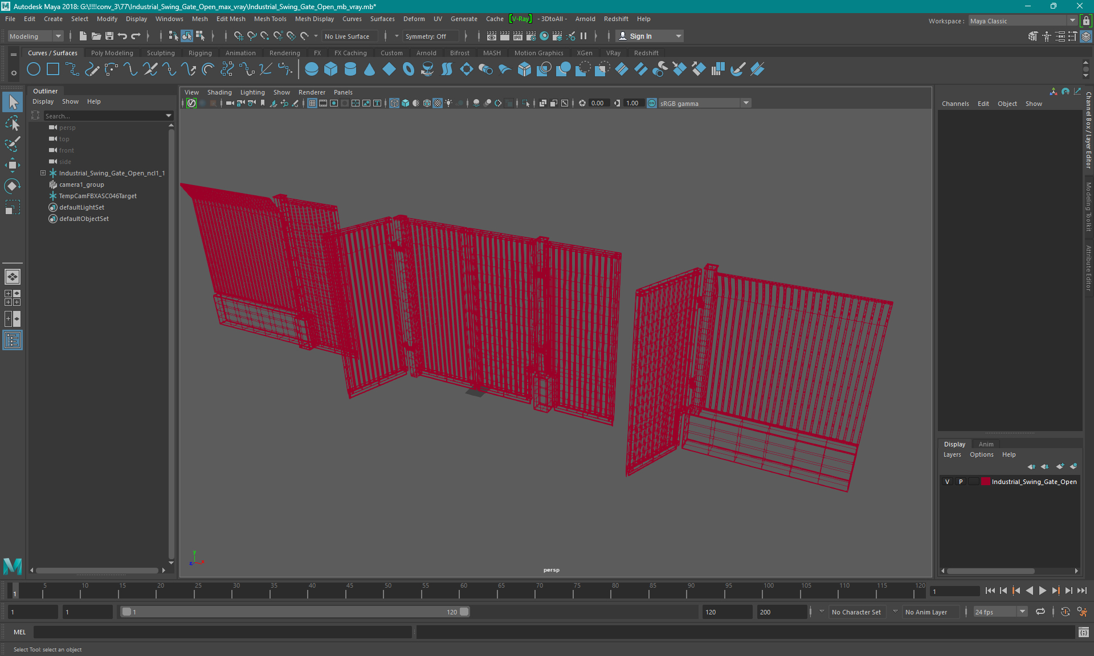The width and height of the screenshot is (1094, 656).
Task: Click the Maya logo icon
Action: (x=13, y=566)
